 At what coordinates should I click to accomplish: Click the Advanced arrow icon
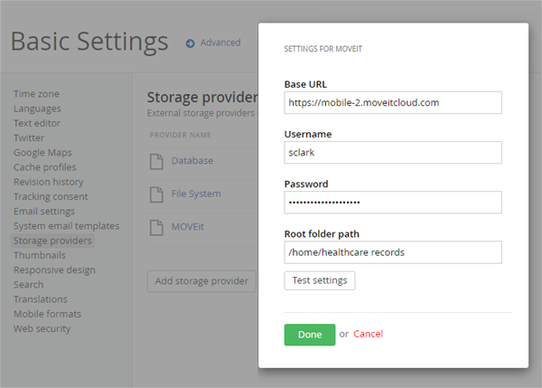pyautogui.click(x=191, y=43)
